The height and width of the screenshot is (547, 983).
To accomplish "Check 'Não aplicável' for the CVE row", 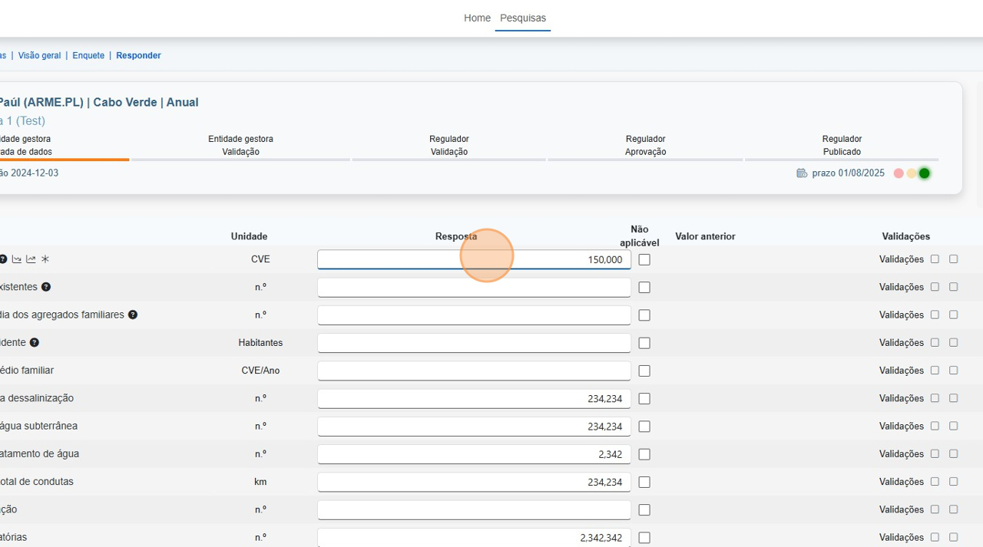I will pos(644,260).
